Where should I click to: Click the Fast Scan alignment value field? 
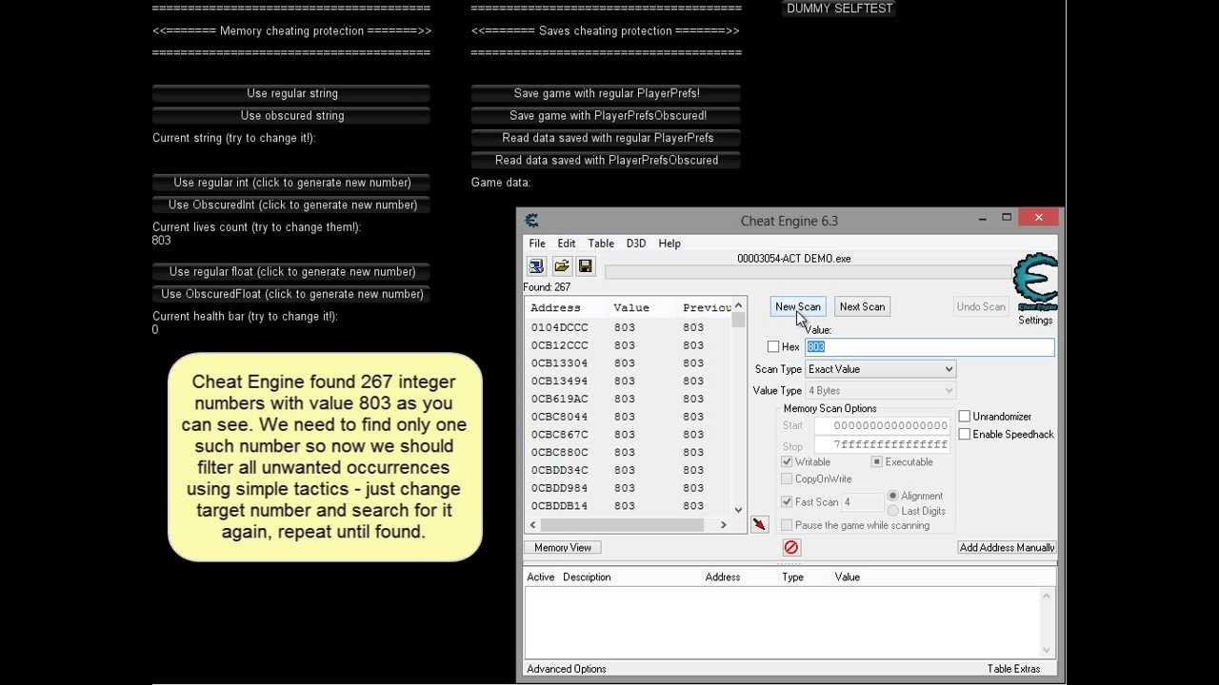point(861,502)
